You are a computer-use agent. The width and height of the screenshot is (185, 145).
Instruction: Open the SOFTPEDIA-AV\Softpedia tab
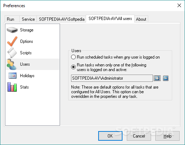[x=61, y=19]
